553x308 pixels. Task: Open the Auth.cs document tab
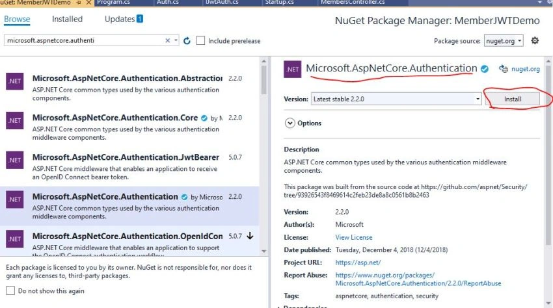coord(167,3)
